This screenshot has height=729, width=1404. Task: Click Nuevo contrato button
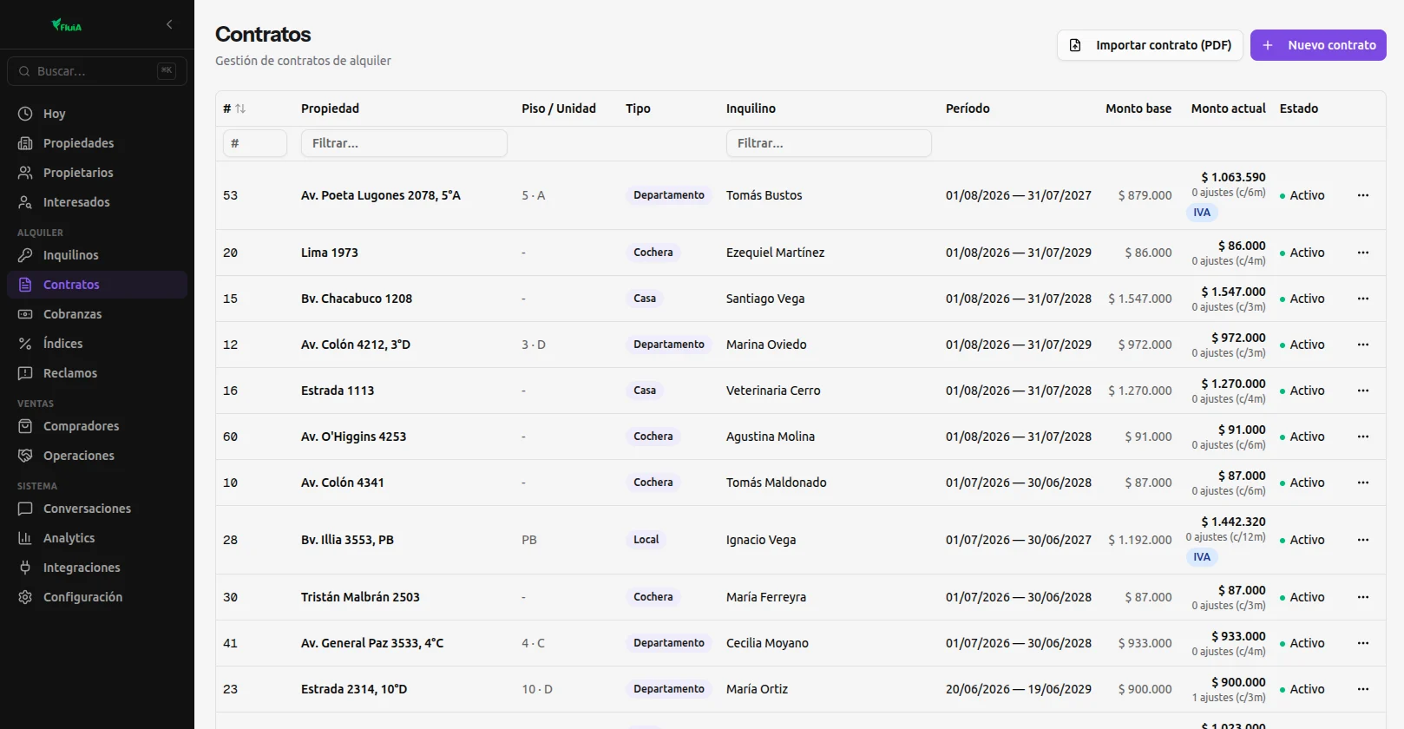[1318, 45]
